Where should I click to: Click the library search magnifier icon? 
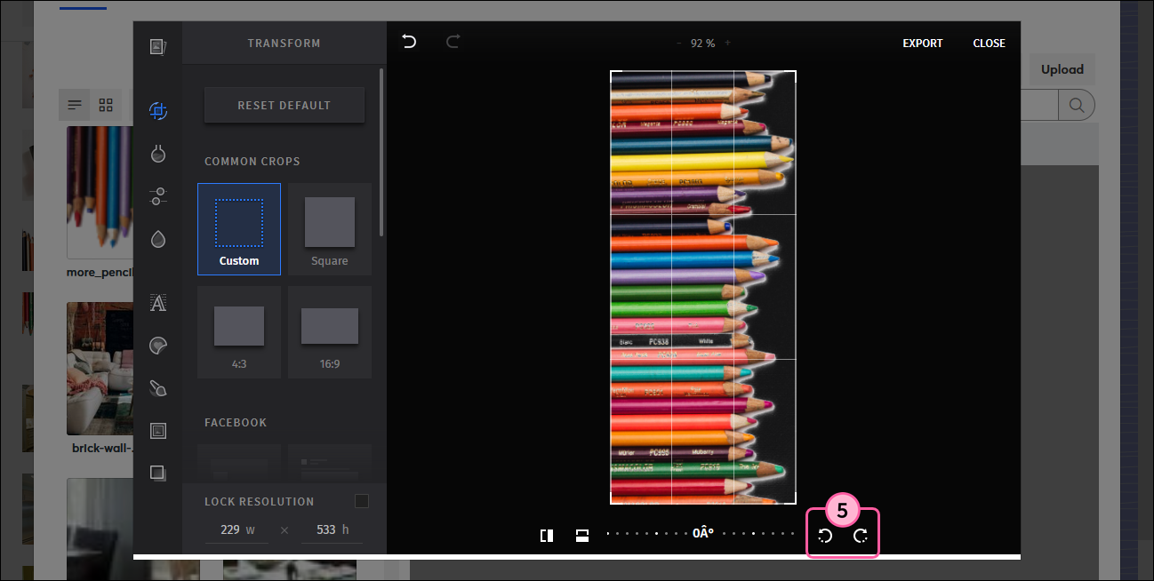pos(1076,105)
